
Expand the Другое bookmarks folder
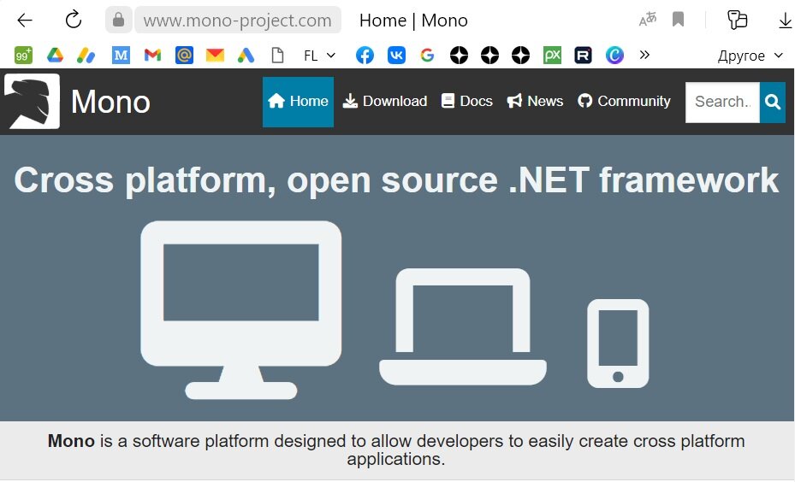751,56
